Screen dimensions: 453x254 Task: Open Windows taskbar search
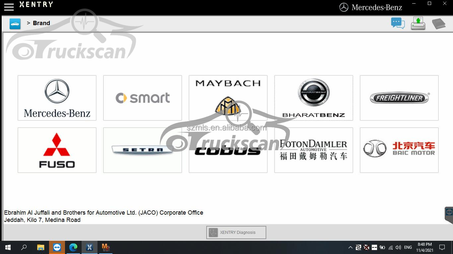coord(24,247)
